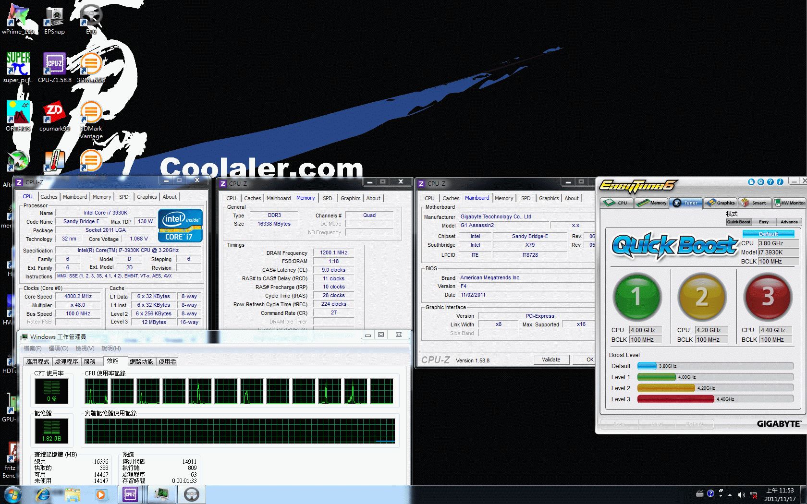Open the cpumark99 desktop shortcut
Screen dimensions: 807x504
point(54,116)
